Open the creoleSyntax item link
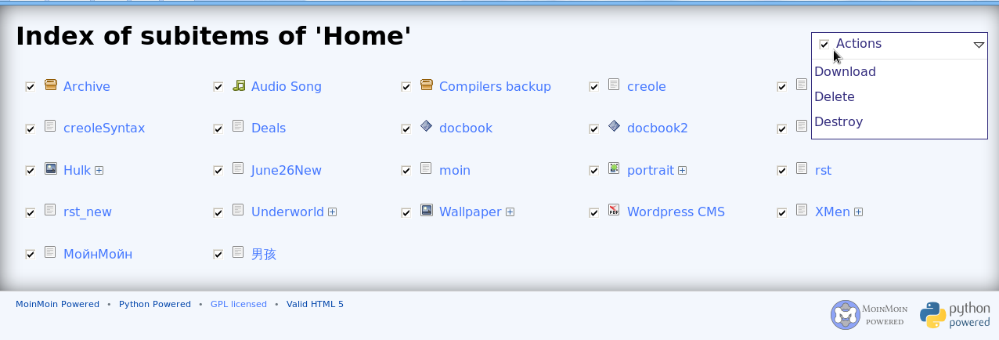 104,128
